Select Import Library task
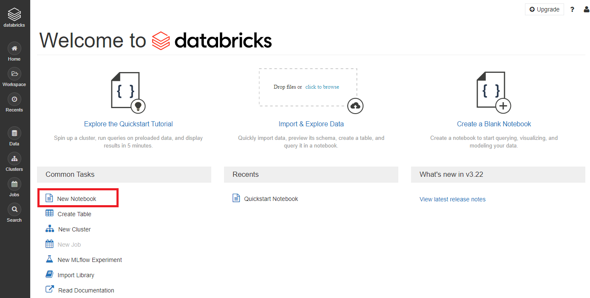The image size is (590, 298). coord(76,275)
